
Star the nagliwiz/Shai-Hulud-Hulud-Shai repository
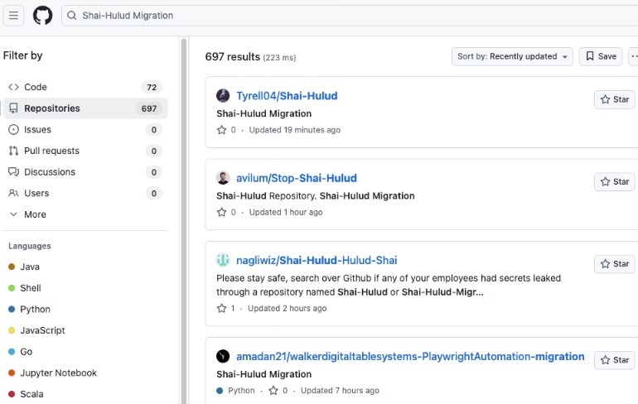[x=615, y=264]
